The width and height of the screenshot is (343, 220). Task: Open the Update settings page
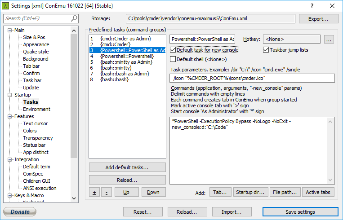click(x=31, y=88)
